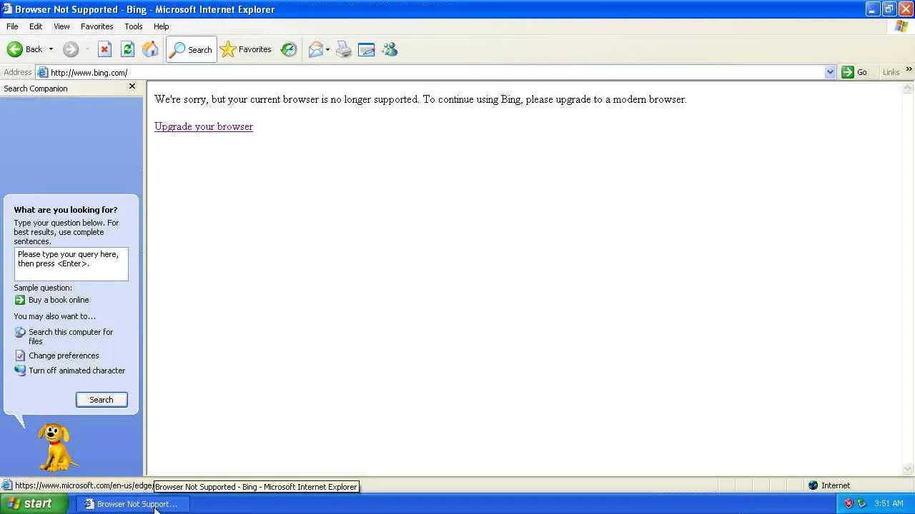This screenshot has height=514, width=915.
Task: Go to the Home page icon
Action: point(150,49)
